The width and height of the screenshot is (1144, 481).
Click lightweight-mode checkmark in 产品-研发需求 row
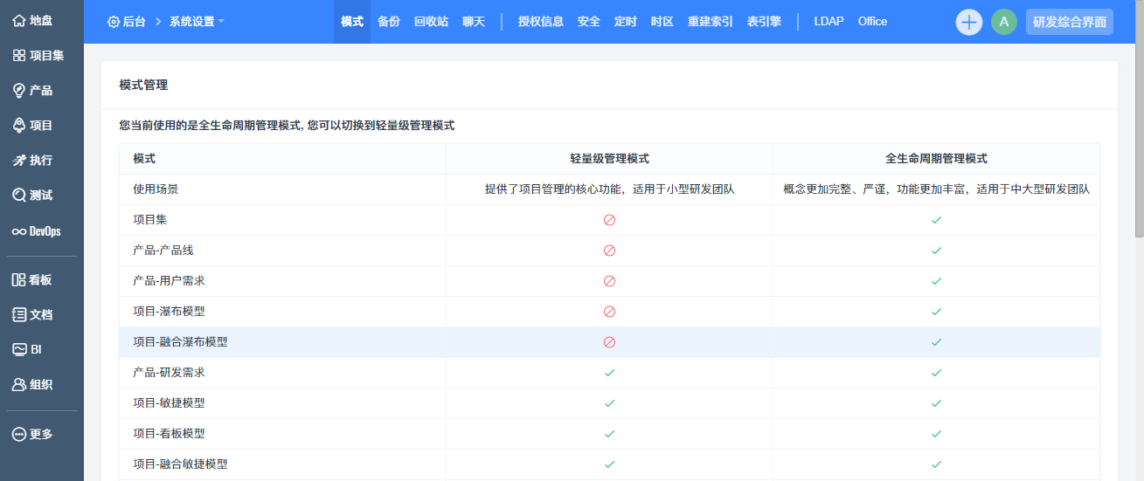coord(609,373)
